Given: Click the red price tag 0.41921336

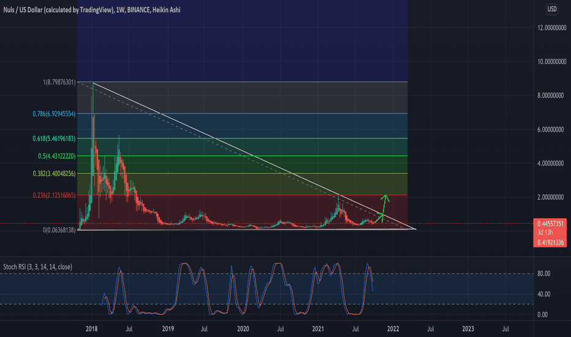Looking at the screenshot, I should click(x=550, y=242).
